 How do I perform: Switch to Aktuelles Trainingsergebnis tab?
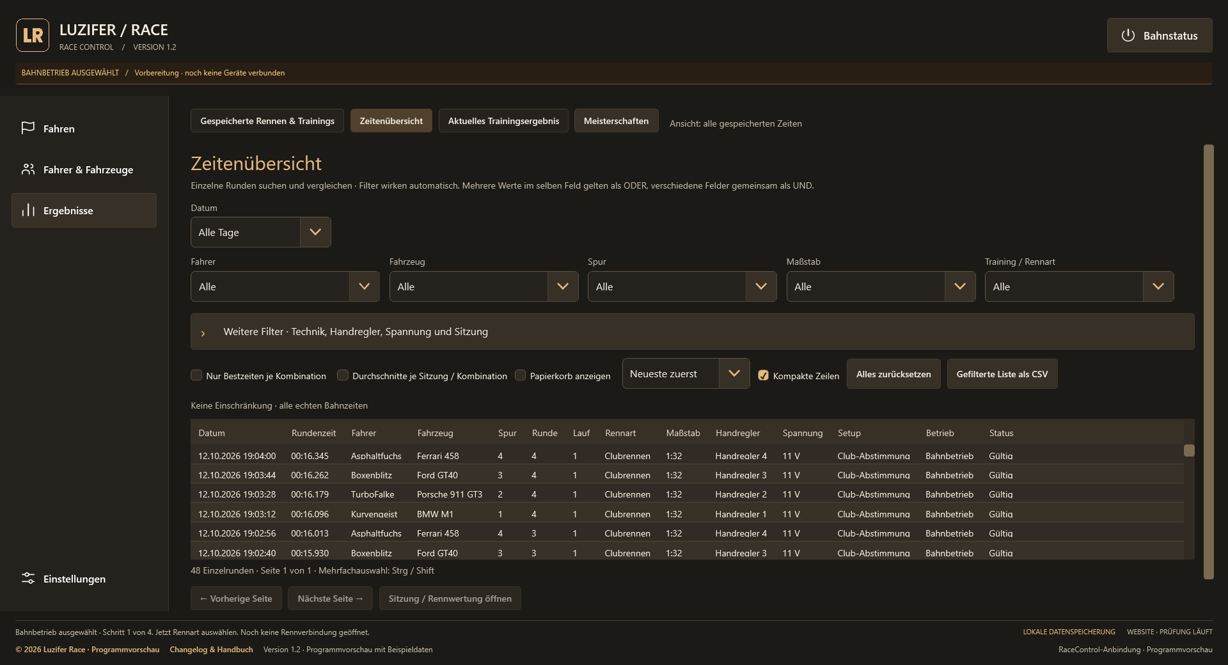click(x=503, y=121)
